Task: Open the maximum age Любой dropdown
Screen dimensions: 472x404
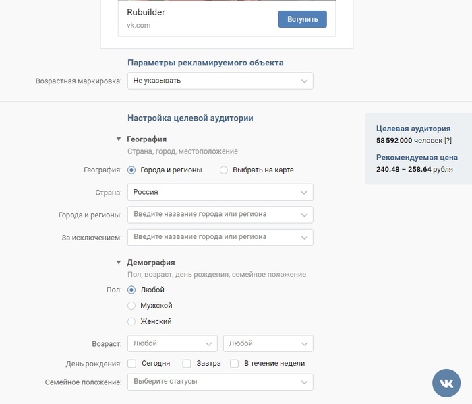Action: click(268, 343)
